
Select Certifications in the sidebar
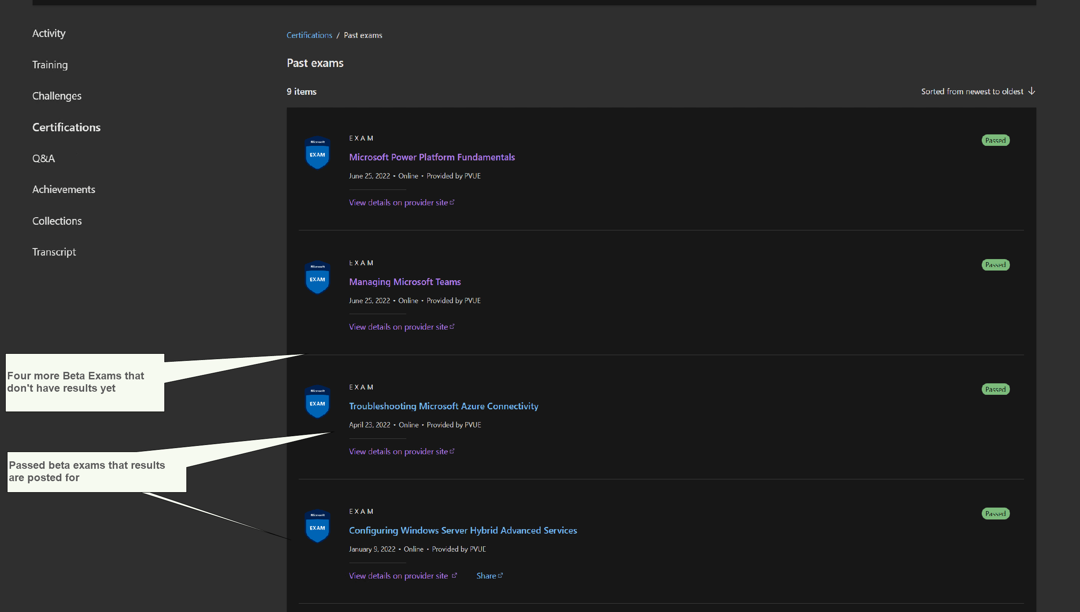point(67,127)
